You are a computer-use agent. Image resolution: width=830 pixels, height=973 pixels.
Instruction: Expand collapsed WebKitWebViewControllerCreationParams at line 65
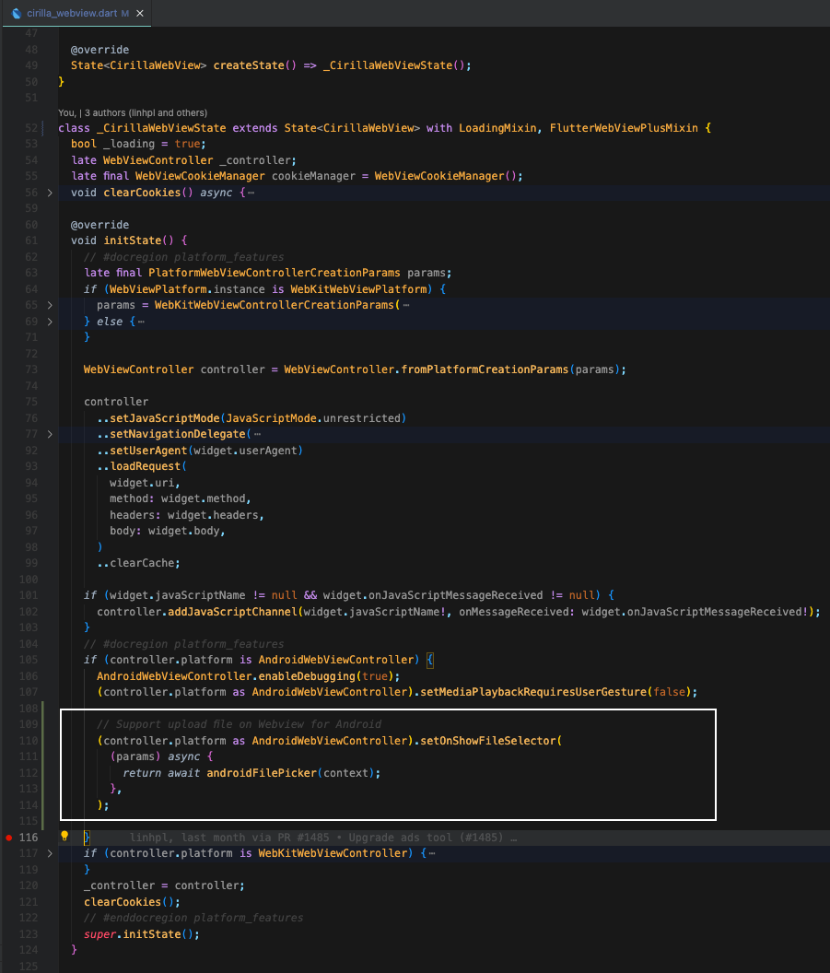[50, 304]
